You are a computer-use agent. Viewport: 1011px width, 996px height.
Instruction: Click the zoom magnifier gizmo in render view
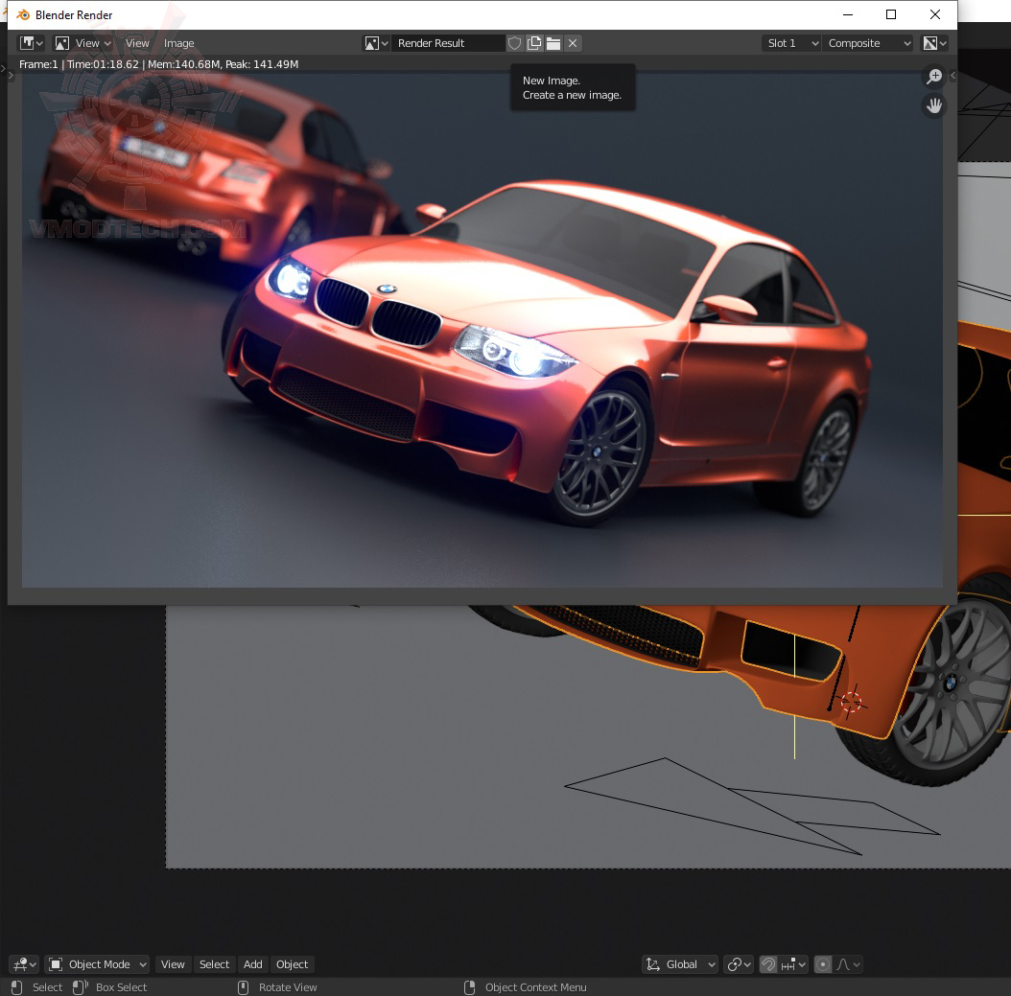click(934, 77)
